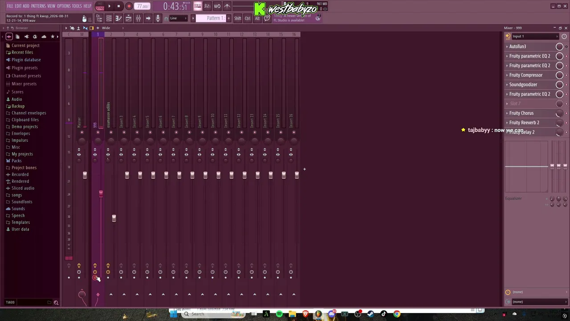
Task: Open the PATTERNS menu
Action: pyautogui.click(x=38, y=6)
